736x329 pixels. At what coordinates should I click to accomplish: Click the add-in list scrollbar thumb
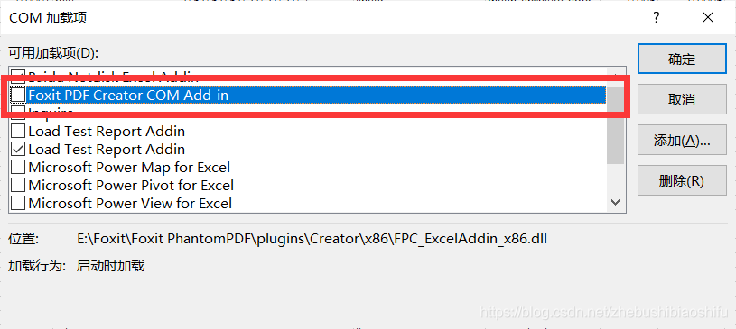coord(615,125)
